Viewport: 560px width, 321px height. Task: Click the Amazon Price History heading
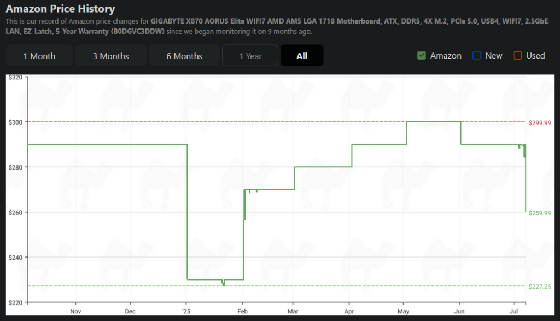(60, 9)
